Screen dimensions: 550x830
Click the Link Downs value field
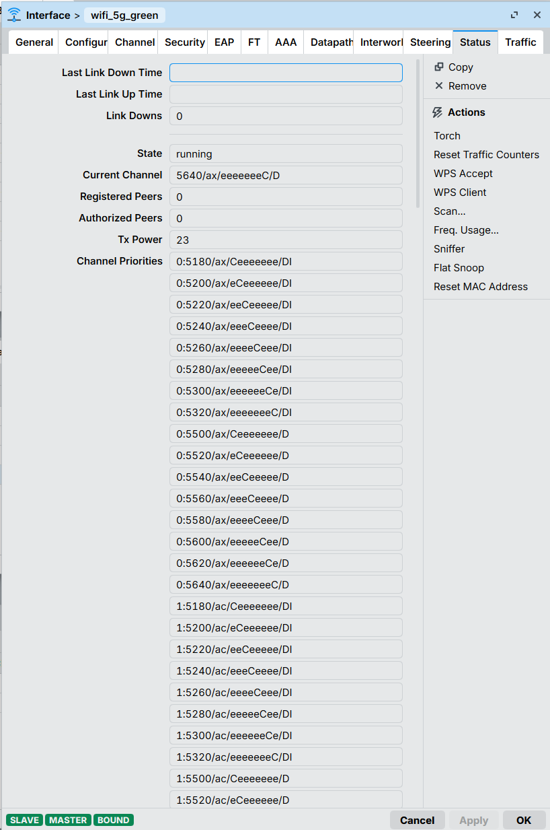286,116
